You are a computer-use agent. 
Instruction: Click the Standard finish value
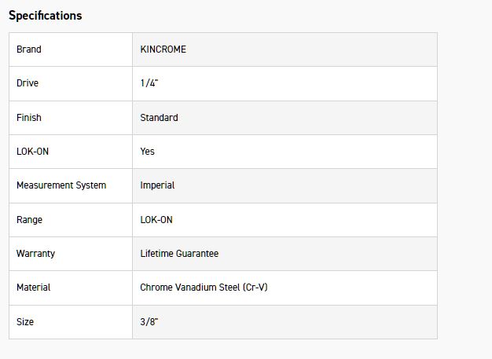159,118
